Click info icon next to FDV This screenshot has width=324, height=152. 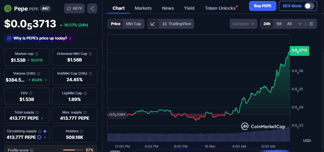coord(31,93)
